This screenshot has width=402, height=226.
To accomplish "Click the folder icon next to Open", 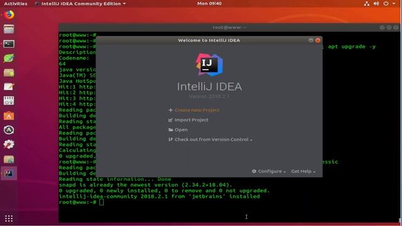I will (x=170, y=130).
